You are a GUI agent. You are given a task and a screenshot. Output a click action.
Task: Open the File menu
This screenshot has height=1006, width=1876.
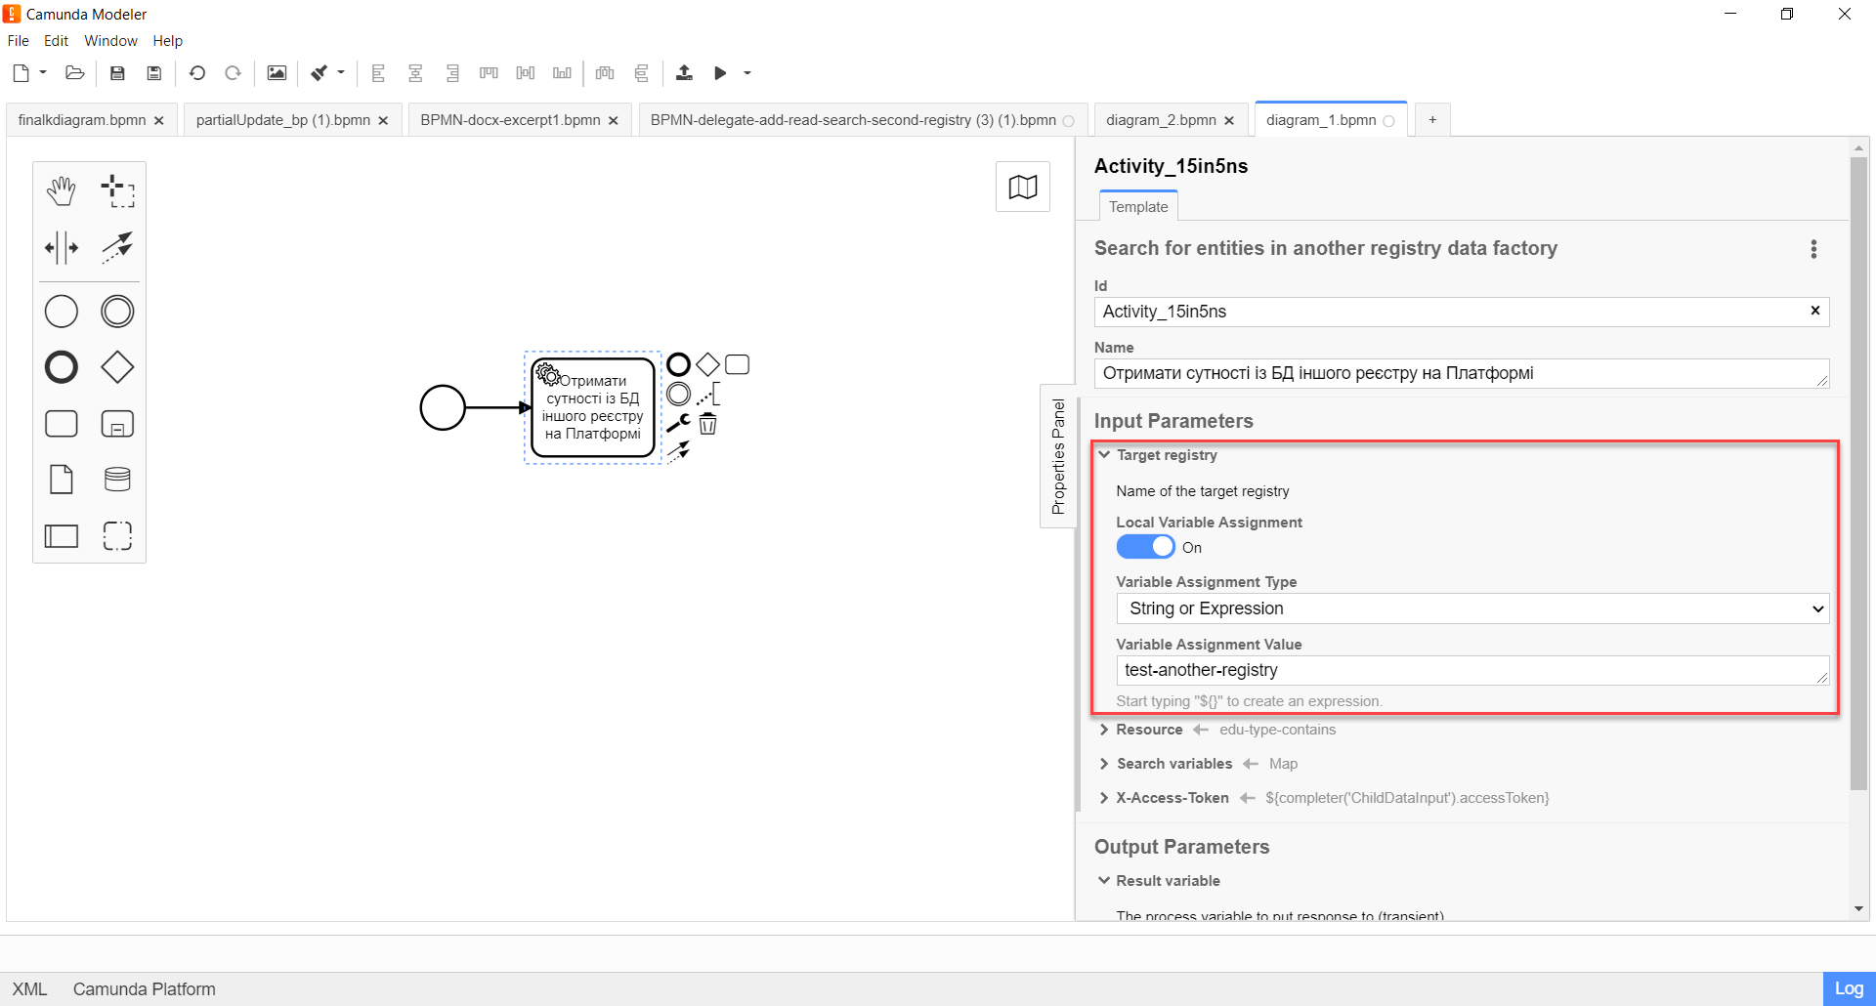tap(19, 41)
